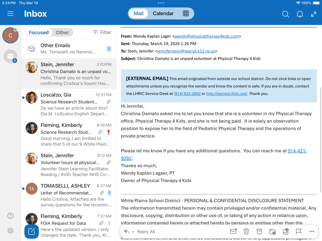Click the TA avatar for Tomaselli, Ashley

[x=31, y=189]
